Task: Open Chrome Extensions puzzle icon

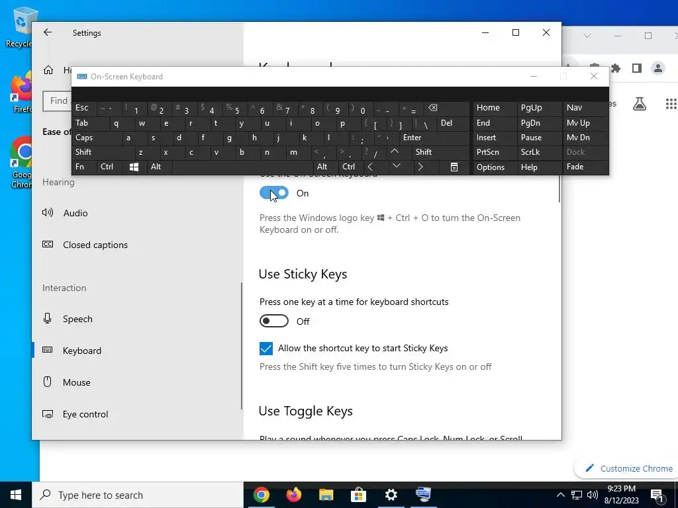Action: pos(615,68)
